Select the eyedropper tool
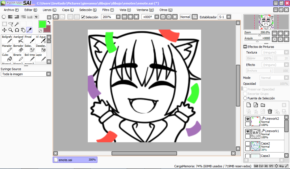The image size is (290, 169). tap(29, 30)
